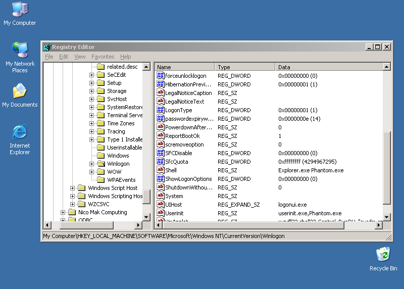The image size is (404, 289).
Task: Sort values by Name column header
Action: [x=184, y=67]
